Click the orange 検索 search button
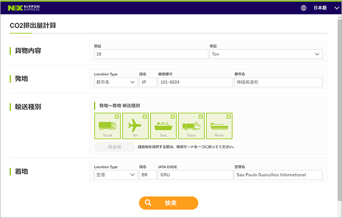 (169, 203)
